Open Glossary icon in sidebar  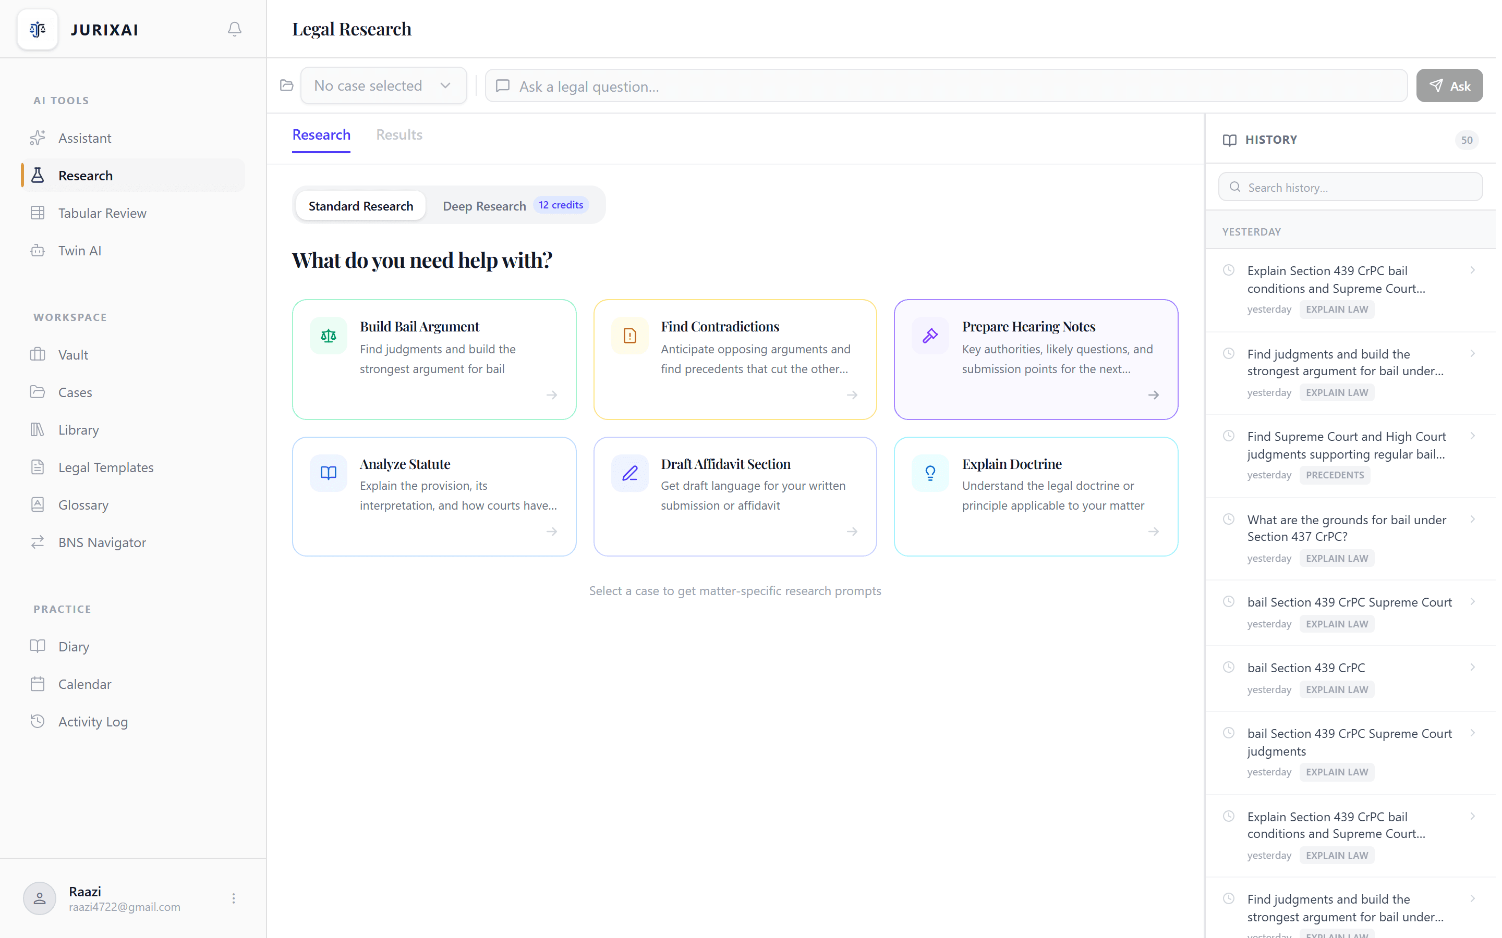[x=38, y=504]
